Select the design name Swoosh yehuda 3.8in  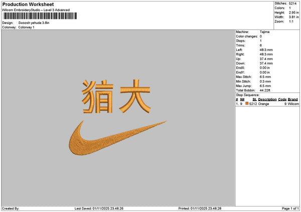coord(34,23)
